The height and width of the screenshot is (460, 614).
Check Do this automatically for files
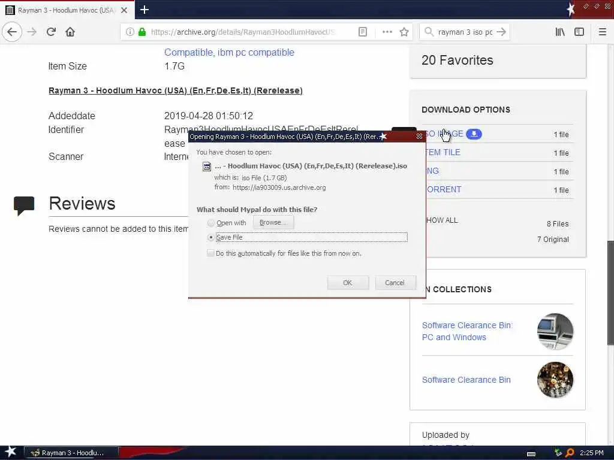click(x=210, y=253)
